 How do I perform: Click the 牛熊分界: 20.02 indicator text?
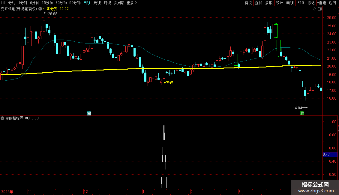pos(56,9)
